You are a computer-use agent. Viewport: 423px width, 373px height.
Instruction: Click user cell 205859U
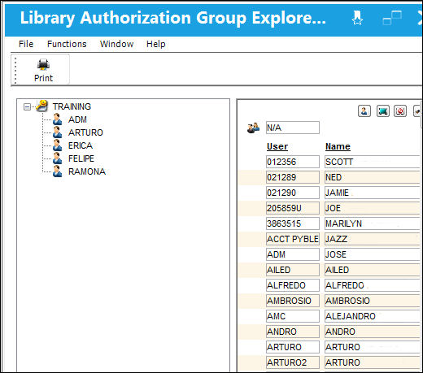click(293, 208)
